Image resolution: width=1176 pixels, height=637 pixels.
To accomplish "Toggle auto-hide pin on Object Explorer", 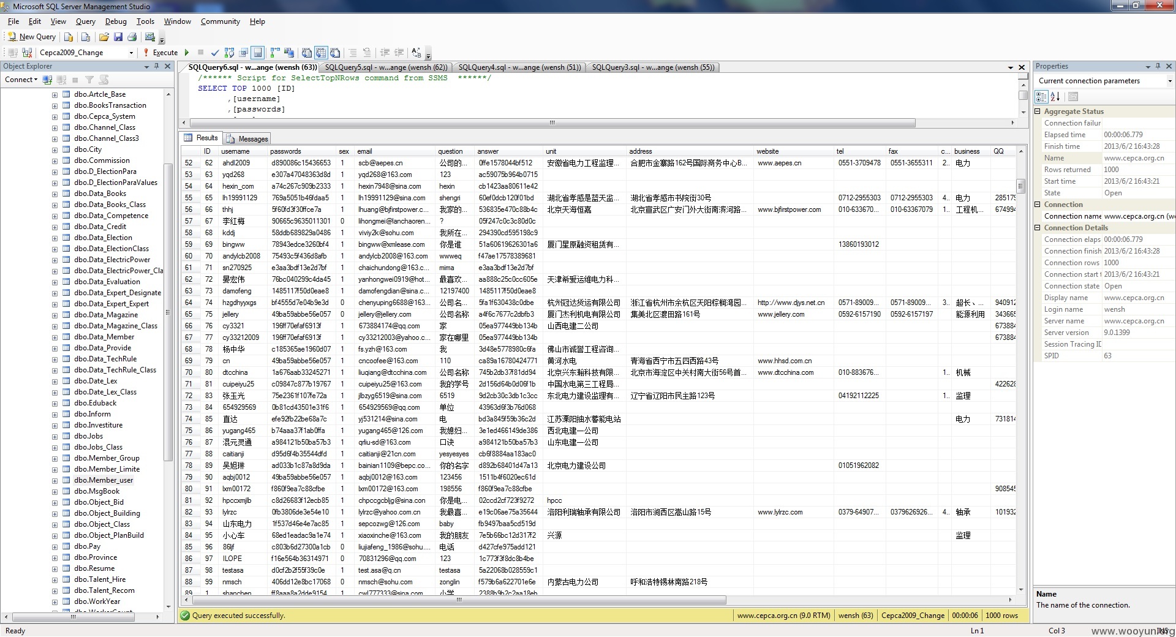I will point(157,66).
